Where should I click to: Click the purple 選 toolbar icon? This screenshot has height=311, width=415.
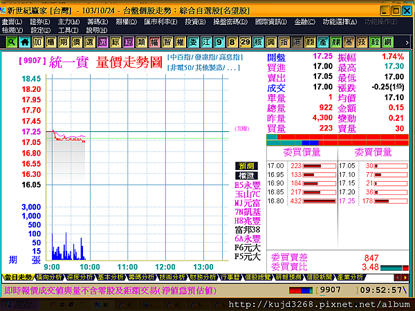pos(102,42)
